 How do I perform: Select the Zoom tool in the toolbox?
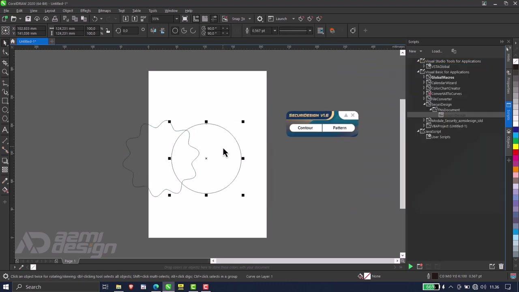[5, 72]
